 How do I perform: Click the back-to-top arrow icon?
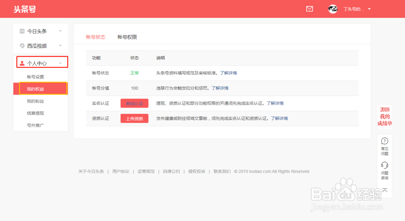pyautogui.click(x=385, y=190)
